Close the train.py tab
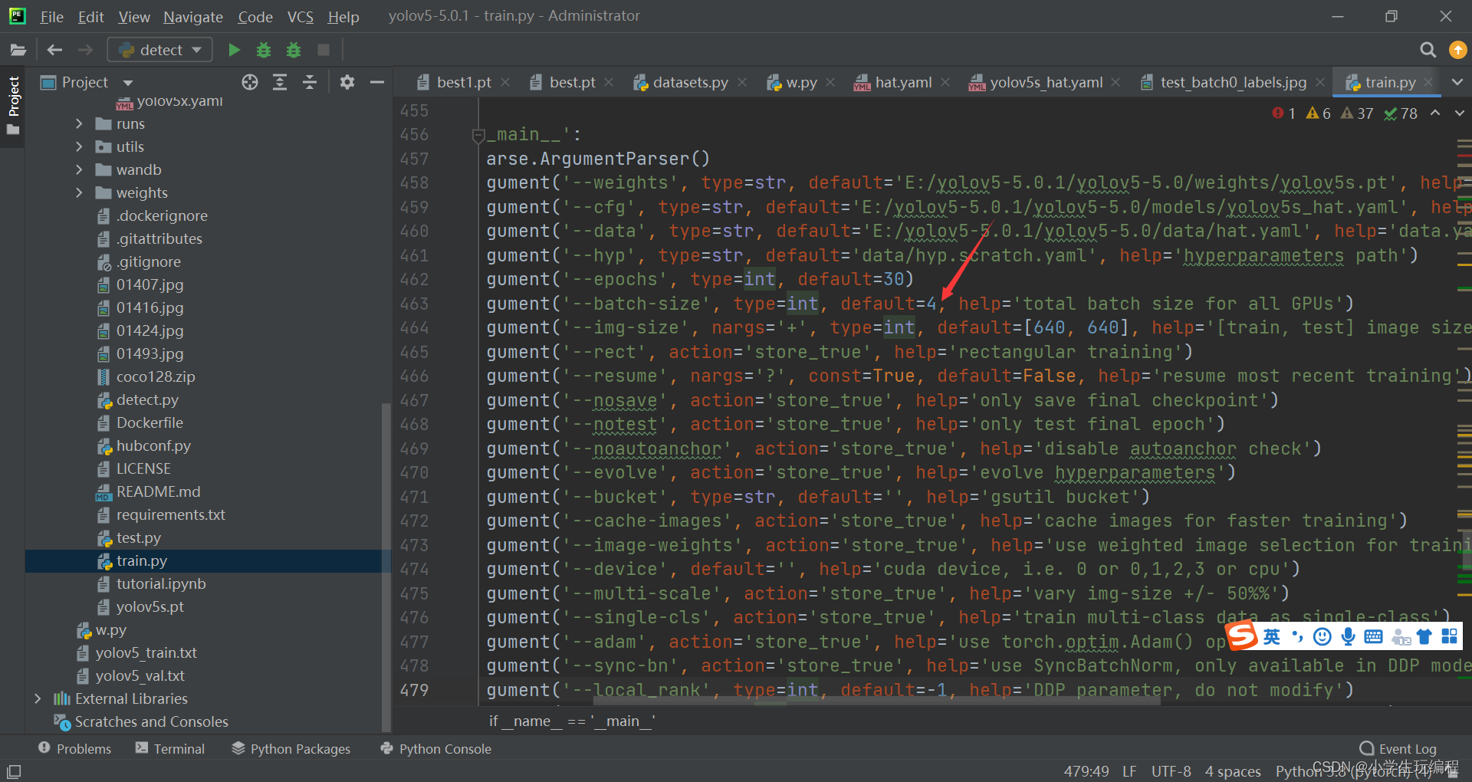This screenshot has height=782, width=1472. point(1428,82)
